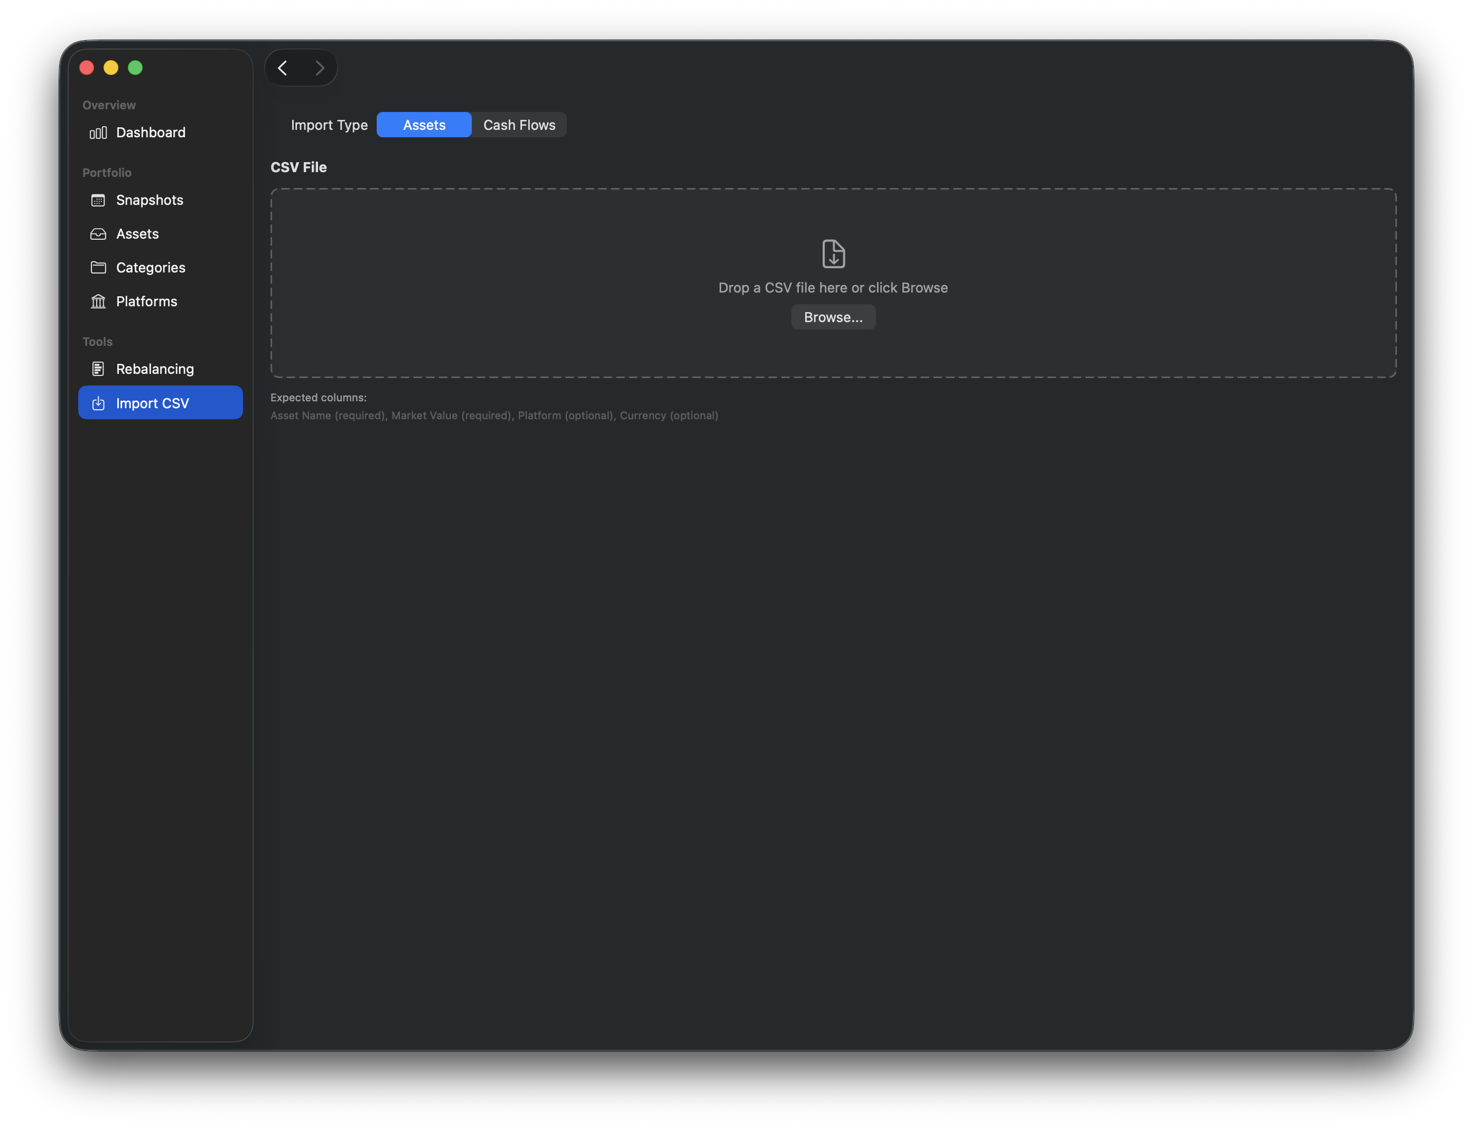Click the Browse button
Viewport: 1473px width, 1129px height.
pos(833,316)
